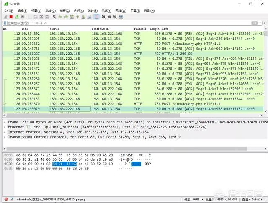Sort by the Source column header

click(70, 29)
